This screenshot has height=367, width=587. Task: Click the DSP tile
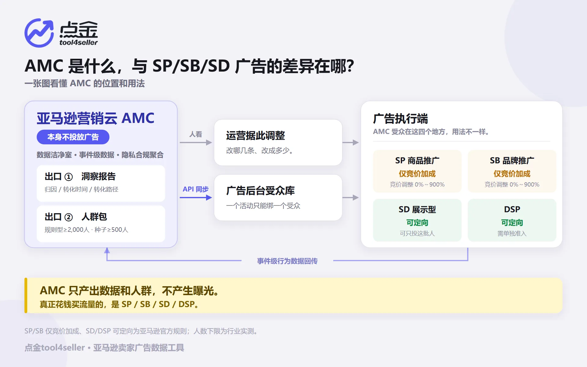(x=512, y=220)
